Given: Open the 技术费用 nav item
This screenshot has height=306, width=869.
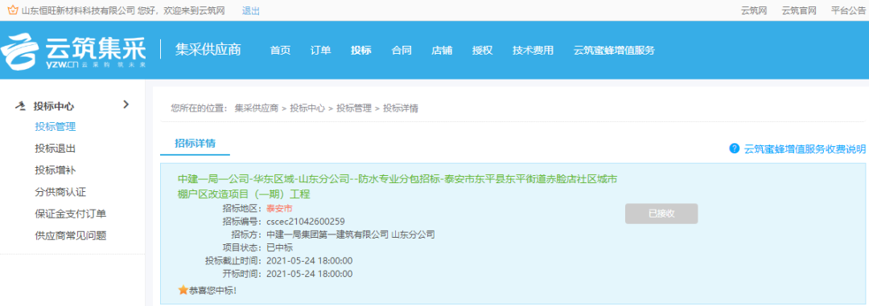Looking at the screenshot, I should click(533, 51).
